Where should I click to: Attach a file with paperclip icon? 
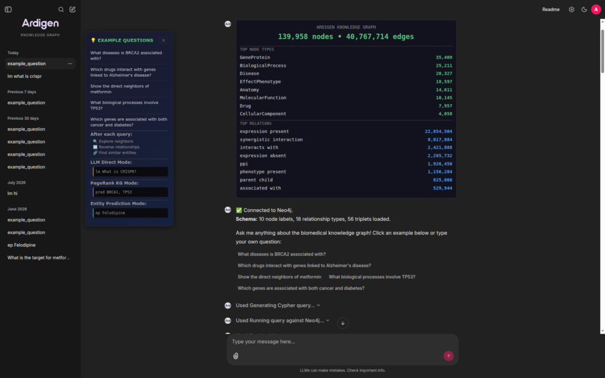[x=236, y=356]
